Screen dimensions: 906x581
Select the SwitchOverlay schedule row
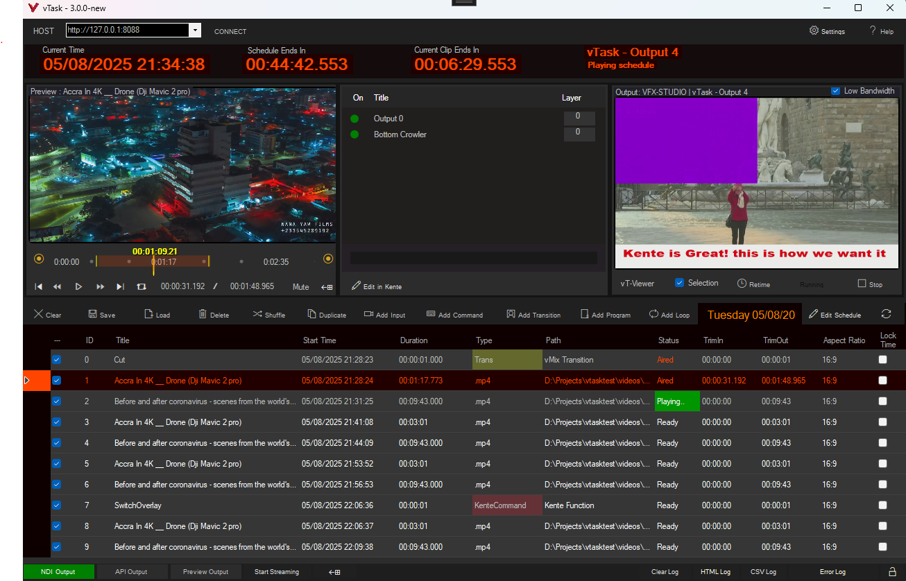[463, 505]
